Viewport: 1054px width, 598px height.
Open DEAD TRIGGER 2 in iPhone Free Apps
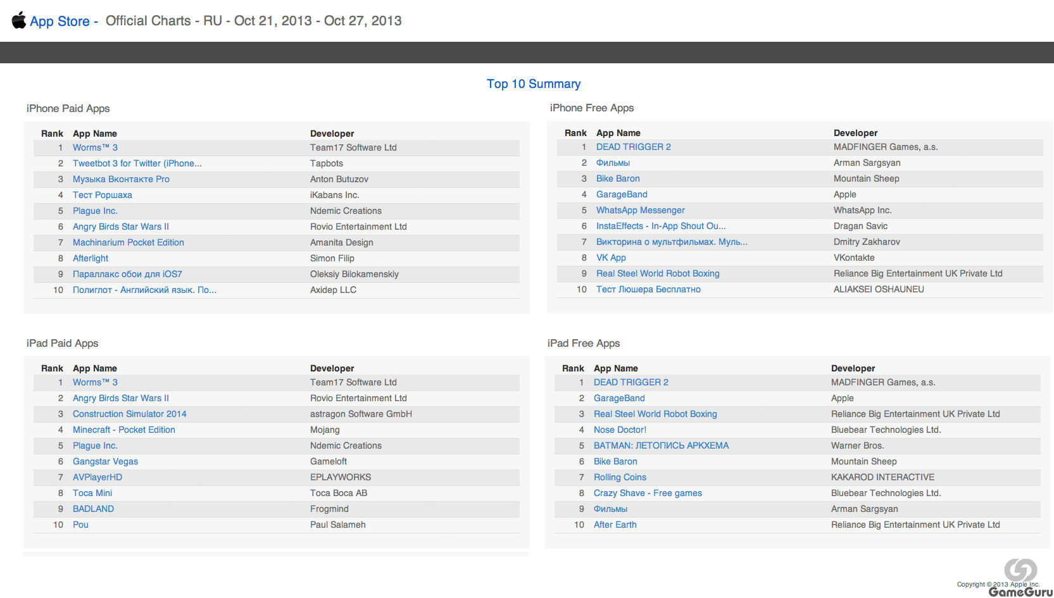(x=634, y=147)
